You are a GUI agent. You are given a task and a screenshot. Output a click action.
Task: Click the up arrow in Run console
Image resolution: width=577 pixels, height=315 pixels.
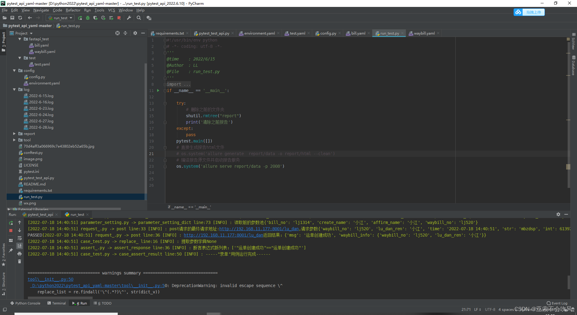coord(20,222)
